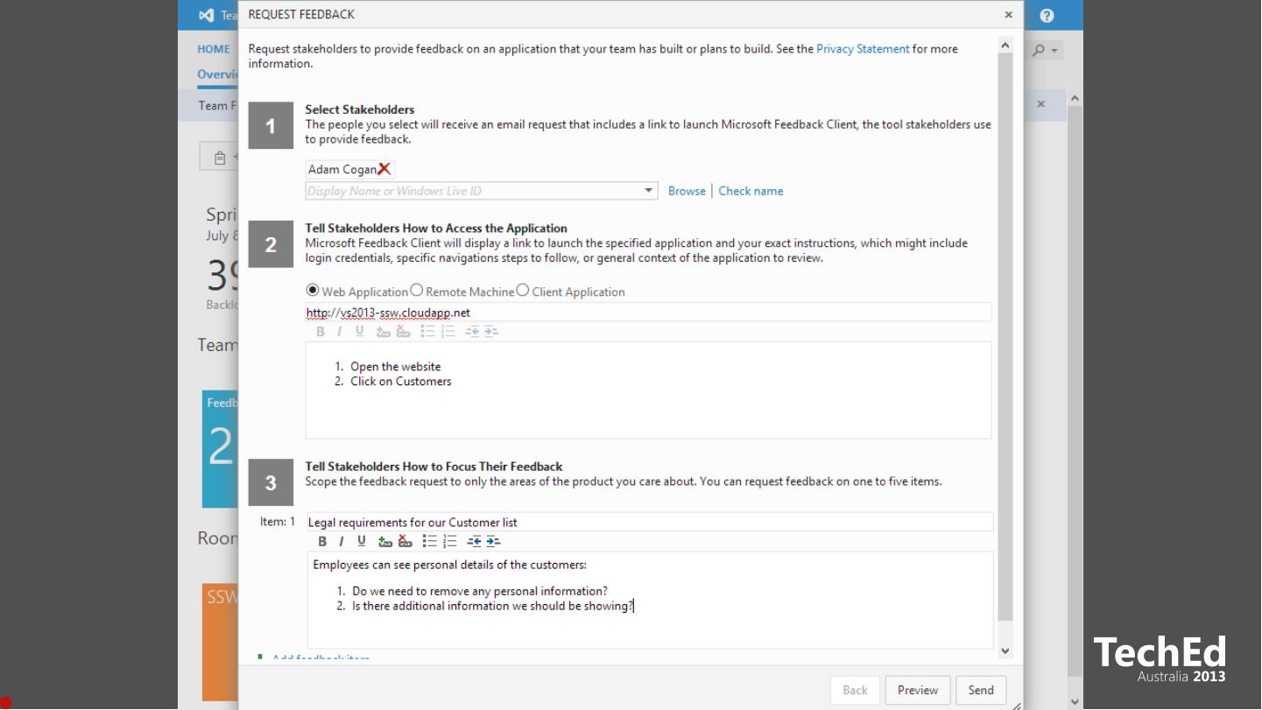Click the dialog scrollbar up arrow
This screenshot has height=710, width=1262.
(1005, 46)
